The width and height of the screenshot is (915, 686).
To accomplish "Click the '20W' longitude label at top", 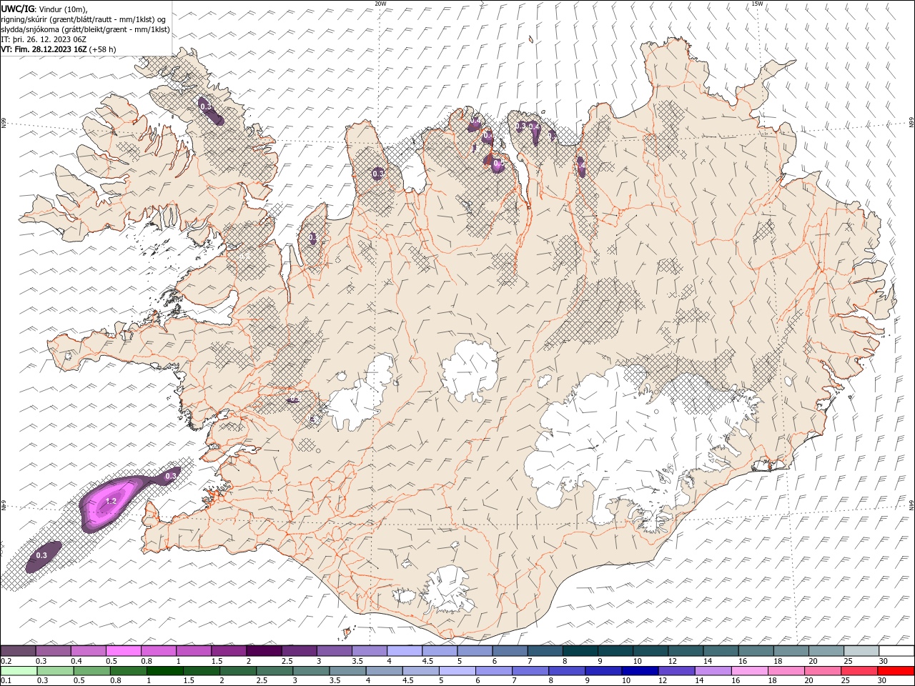I will (380, 4).
